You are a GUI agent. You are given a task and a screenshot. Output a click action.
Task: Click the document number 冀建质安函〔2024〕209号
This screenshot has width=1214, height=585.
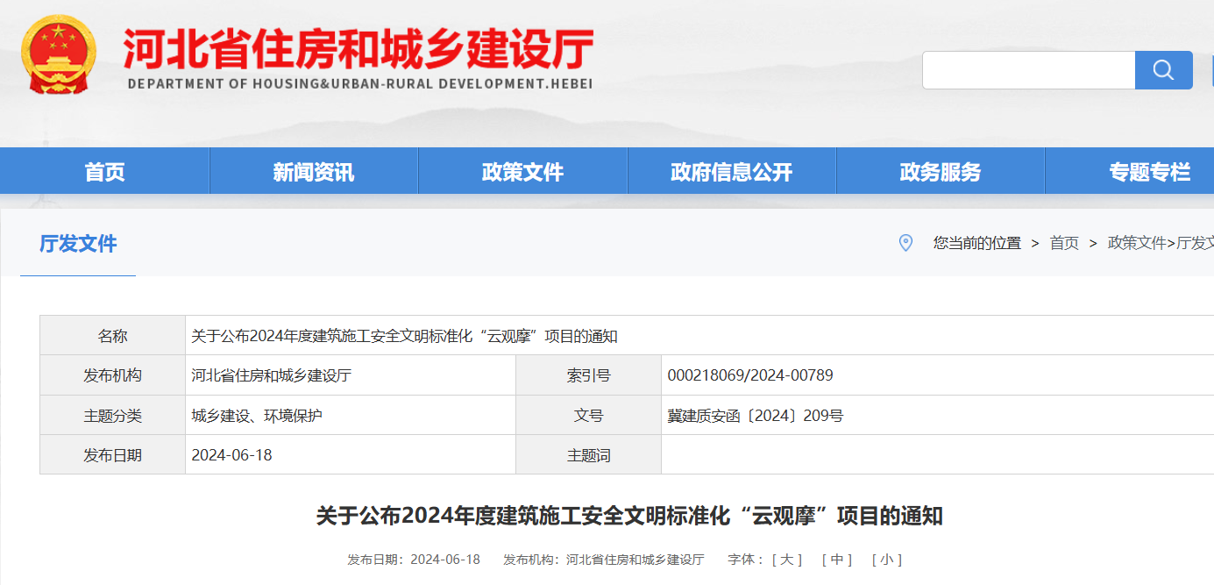pyautogui.click(x=756, y=416)
